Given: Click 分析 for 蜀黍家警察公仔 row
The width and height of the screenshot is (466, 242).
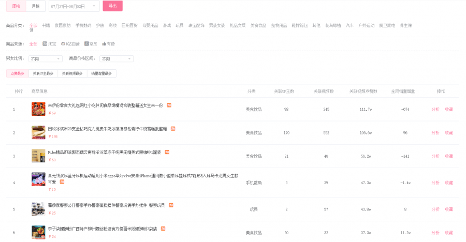Looking at the screenshot, I should [435, 209].
